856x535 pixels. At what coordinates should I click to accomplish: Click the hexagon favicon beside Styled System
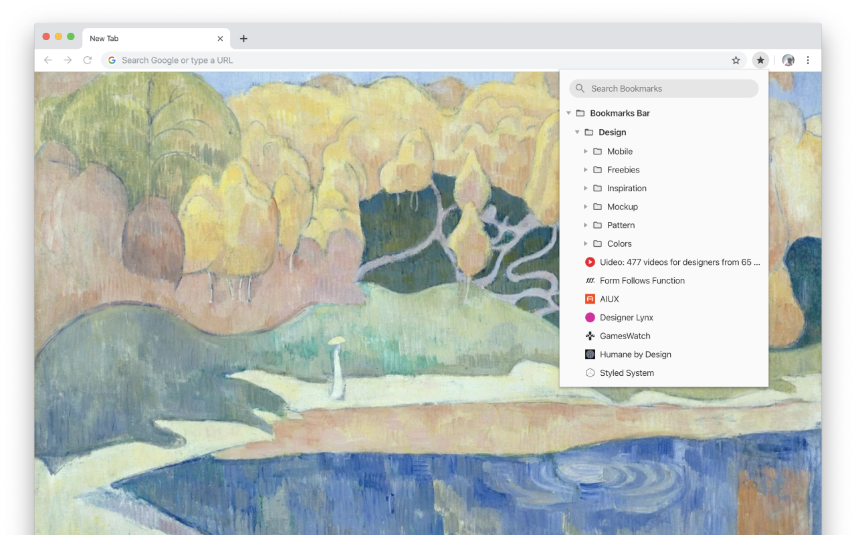coord(590,372)
